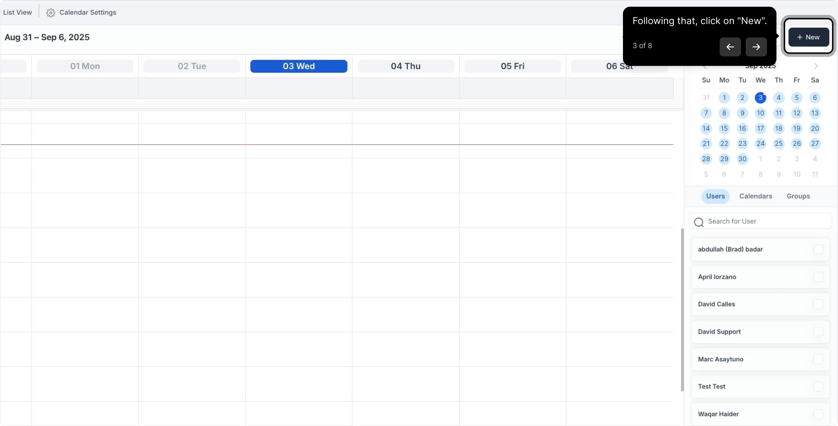The image size is (838, 426).
Task: Click the Calendar Settings gear icon
Action: coord(51,13)
